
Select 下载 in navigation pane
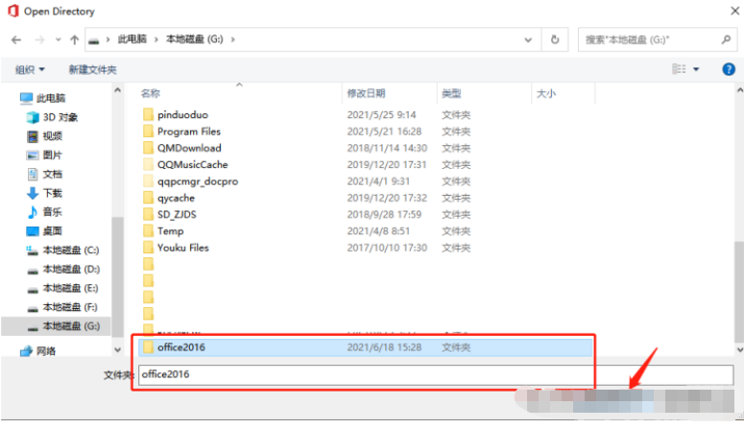[52, 193]
